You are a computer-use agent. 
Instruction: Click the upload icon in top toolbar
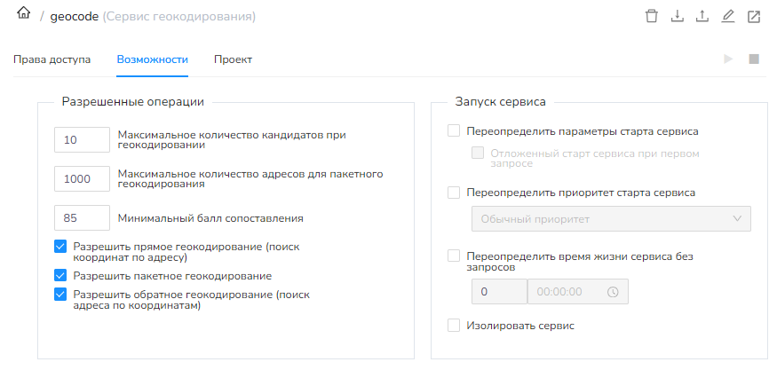pos(702,16)
